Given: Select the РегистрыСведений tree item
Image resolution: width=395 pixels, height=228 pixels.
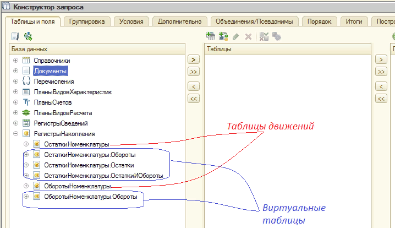Looking at the screenshot, I should (61, 123).
